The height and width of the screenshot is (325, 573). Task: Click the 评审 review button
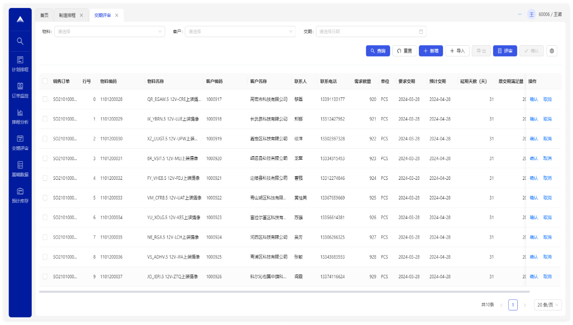click(x=505, y=51)
